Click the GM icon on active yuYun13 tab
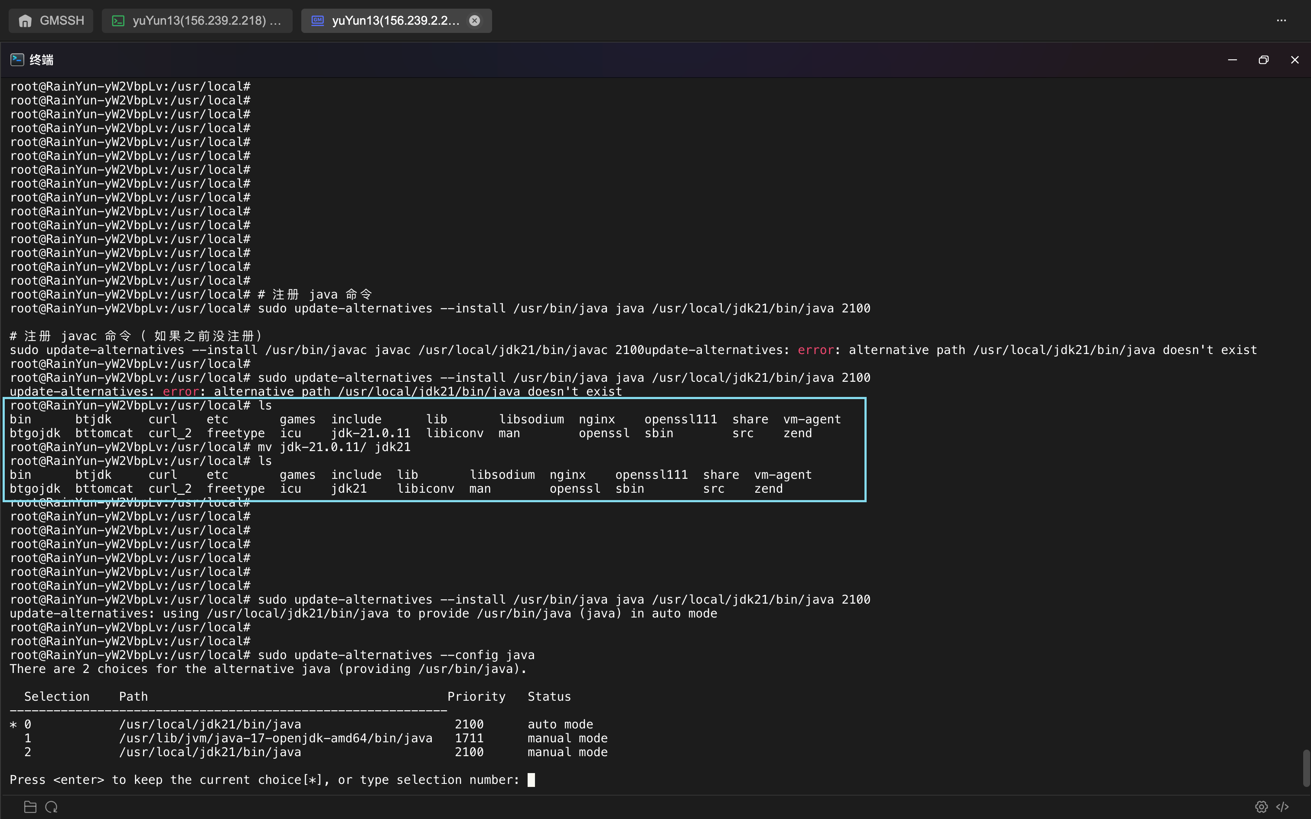This screenshot has width=1311, height=819. pyautogui.click(x=317, y=21)
